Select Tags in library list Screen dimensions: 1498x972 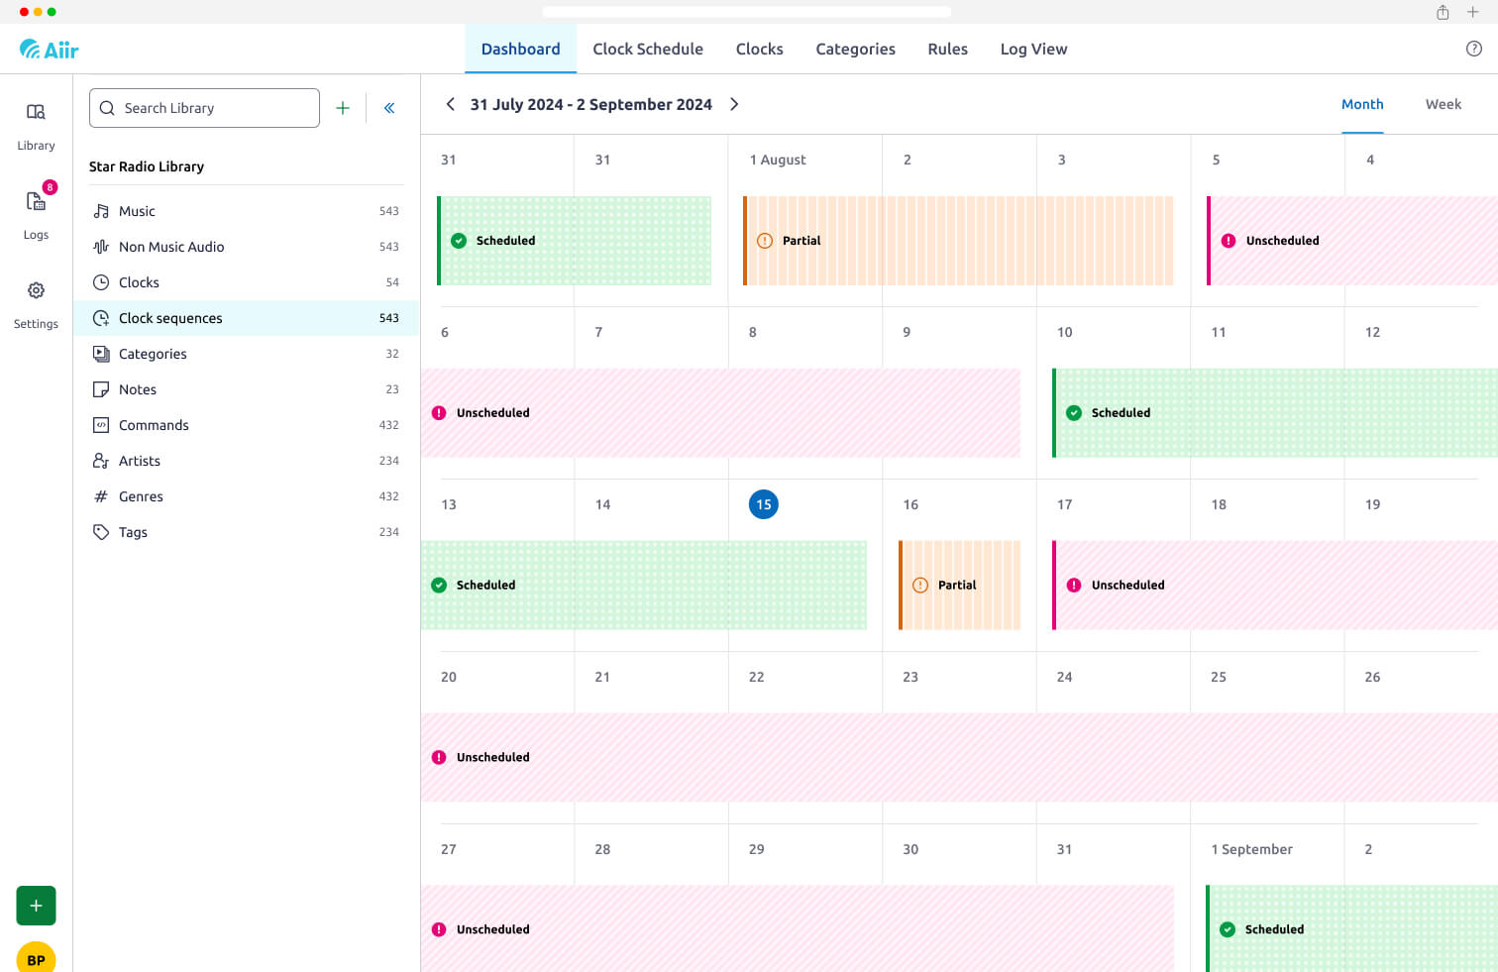point(246,532)
